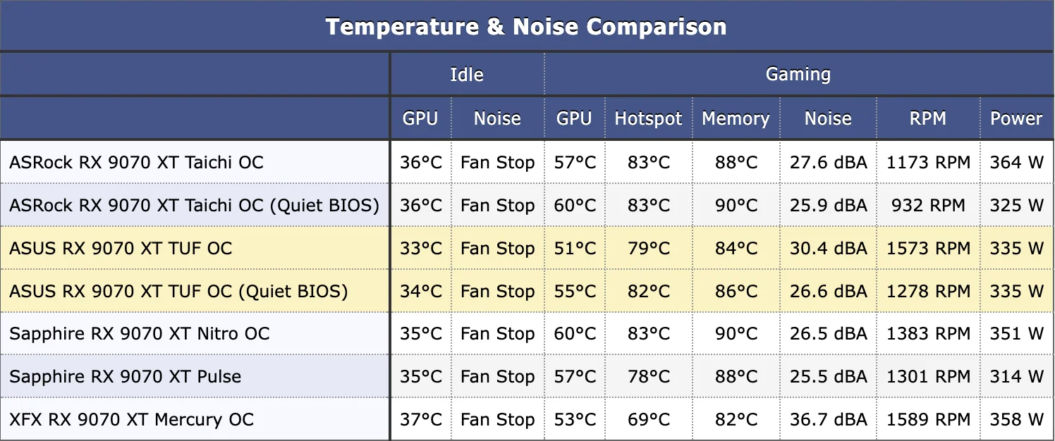Select the Idle column group header
This screenshot has width=1055, height=441.
[x=467, y=75]
